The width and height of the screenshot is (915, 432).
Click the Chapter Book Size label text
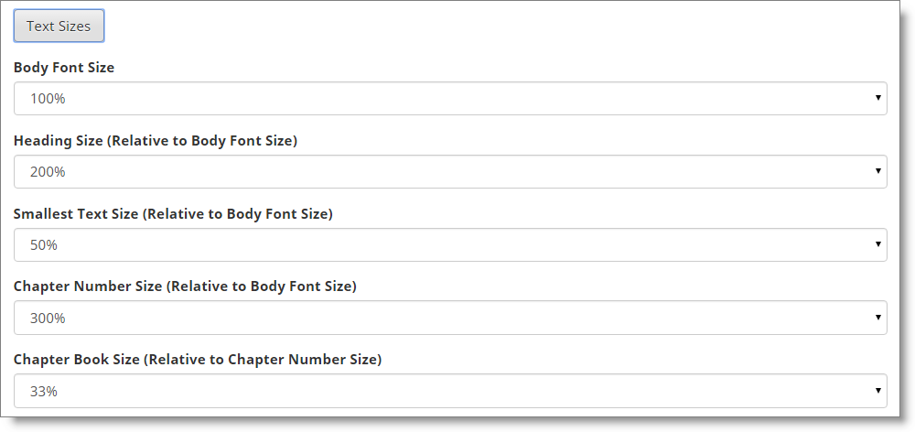pyautogui.click(x=198, y=360)
